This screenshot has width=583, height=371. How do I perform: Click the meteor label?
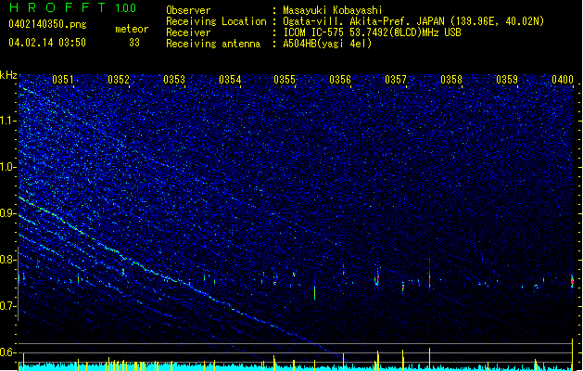pyautogui.click(x=132, y=29)
